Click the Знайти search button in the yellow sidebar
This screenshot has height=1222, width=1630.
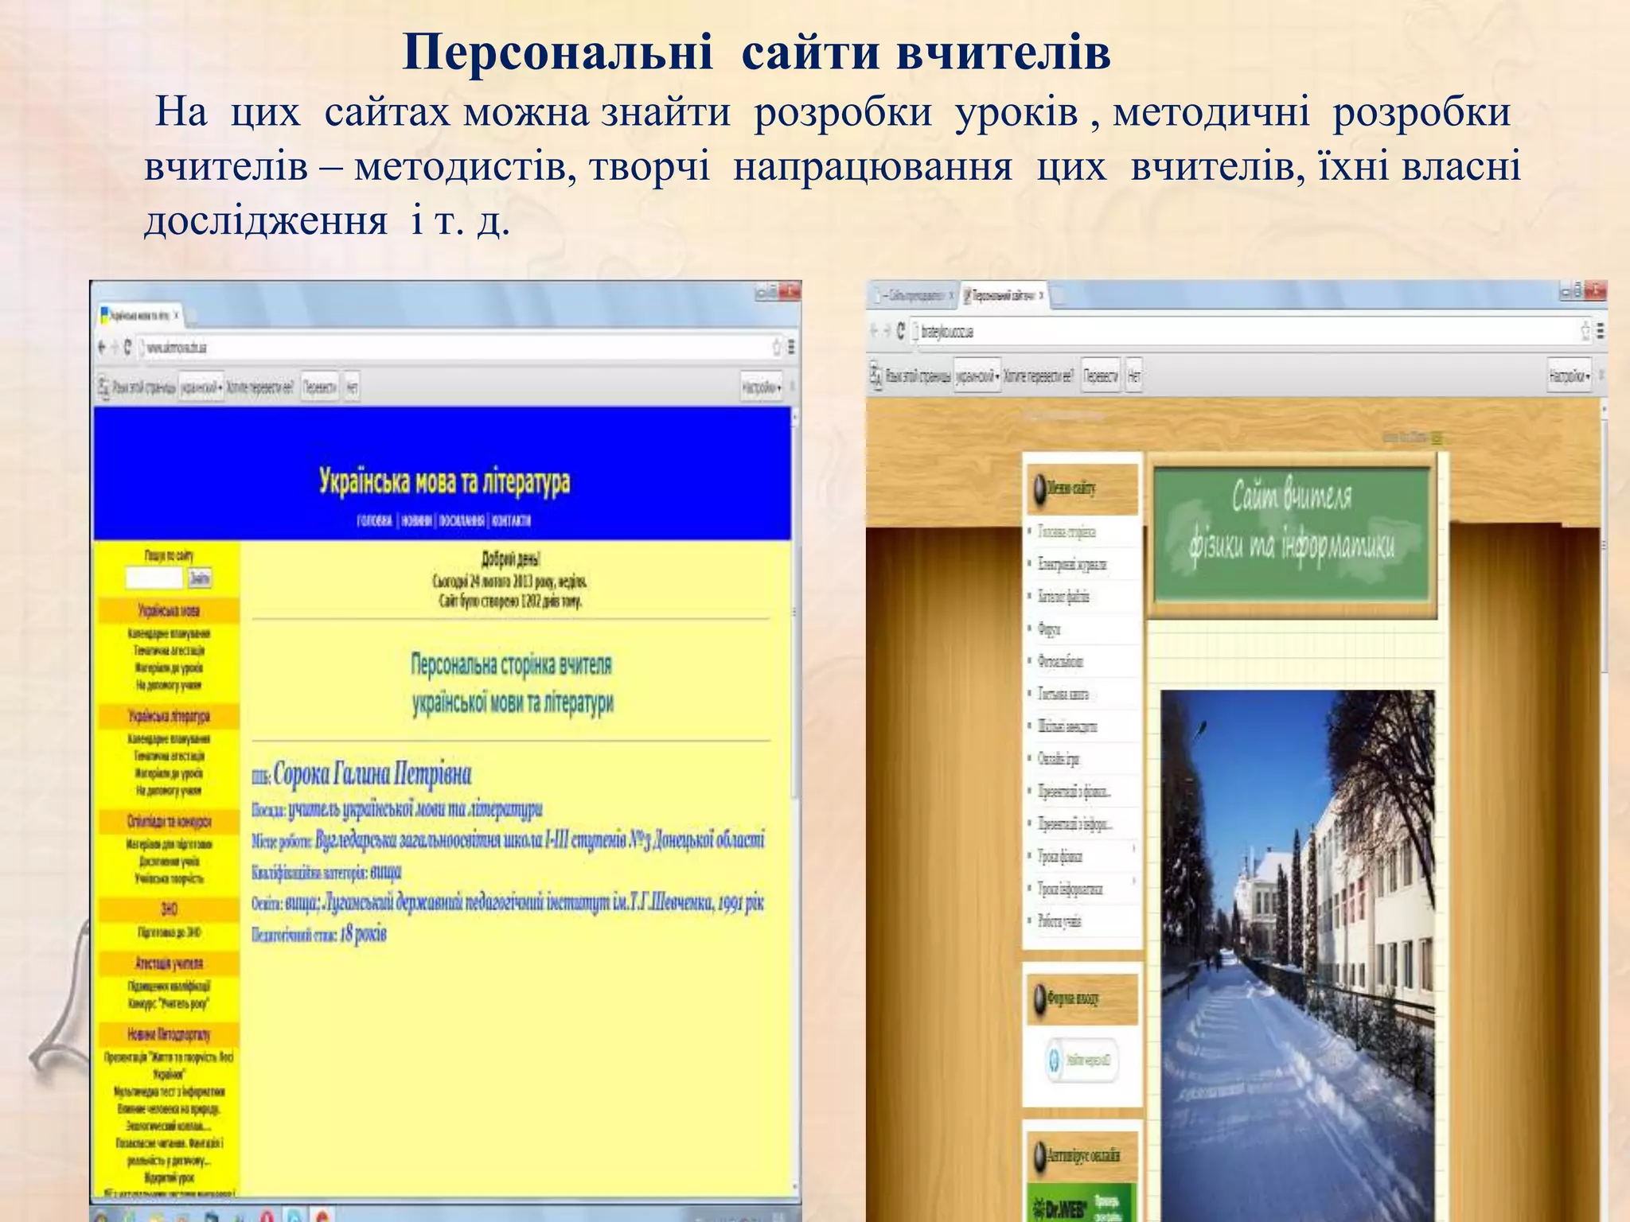[x=200, y=578]
